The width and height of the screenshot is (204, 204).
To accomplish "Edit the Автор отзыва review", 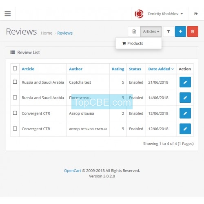I will (185, 113).
